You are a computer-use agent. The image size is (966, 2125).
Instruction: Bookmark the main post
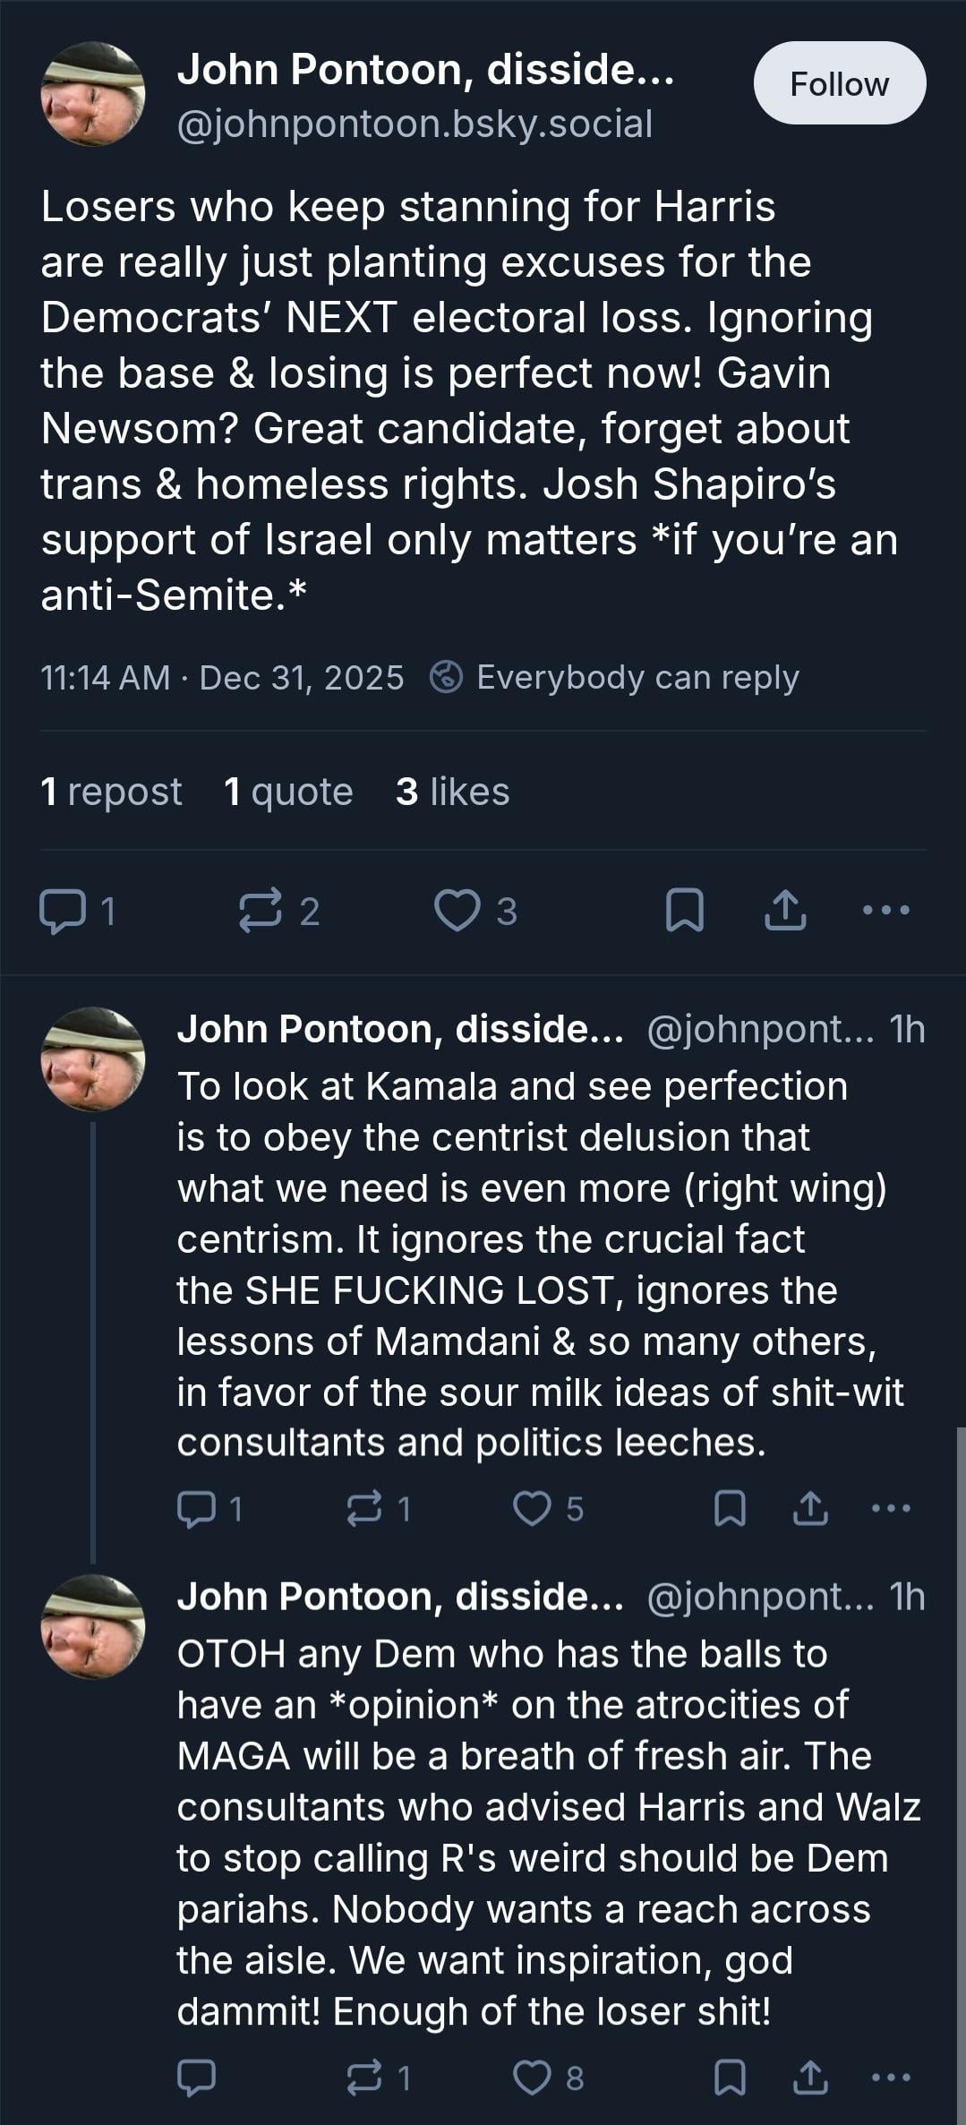click(685, 911)
